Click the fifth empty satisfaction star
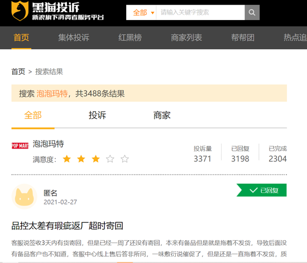The width and height of the screenshot is (307, 263). [124, 159]
